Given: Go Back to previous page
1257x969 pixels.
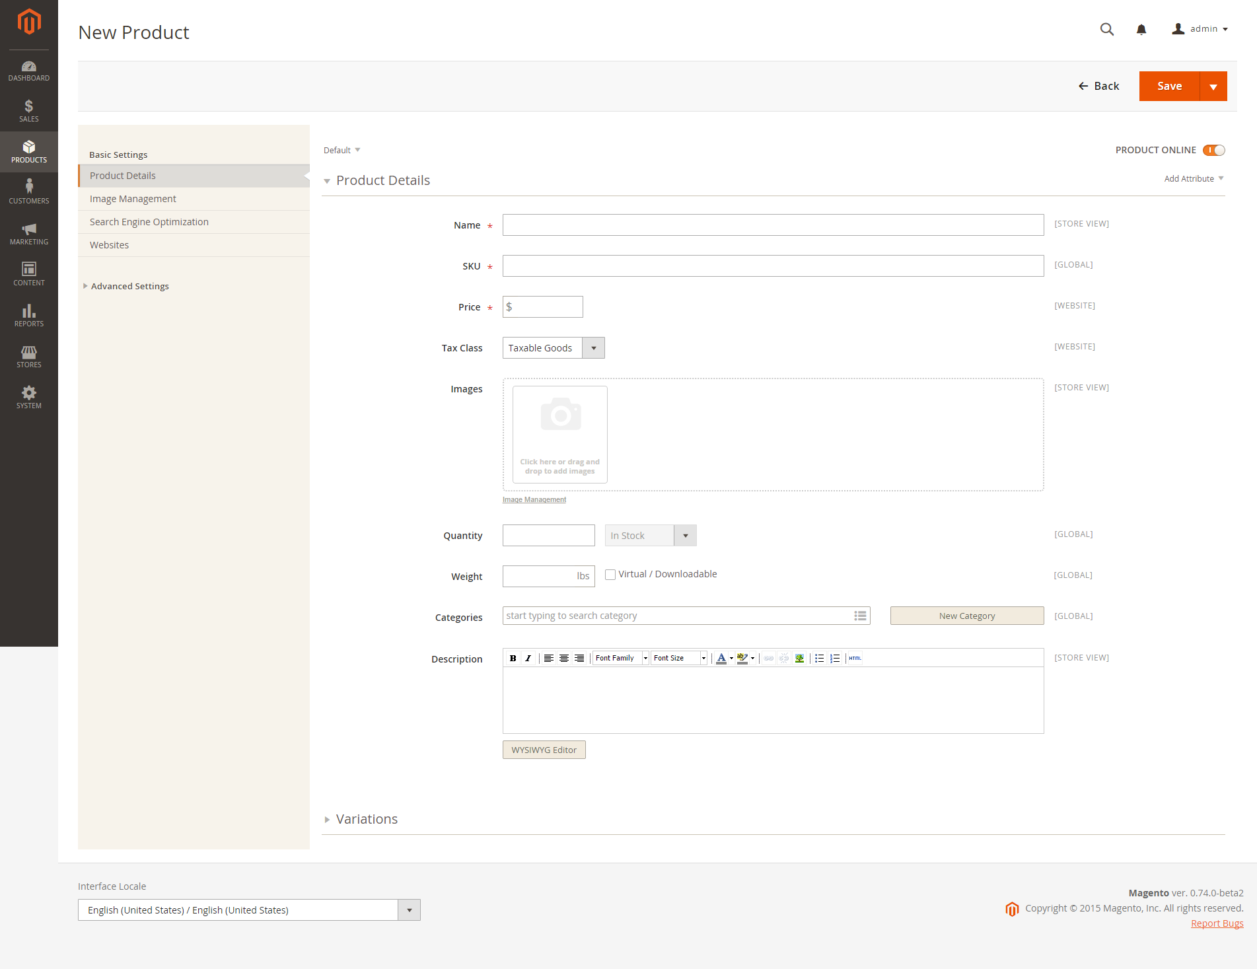Looking at the screenshot, I should tap(1099, 87).
